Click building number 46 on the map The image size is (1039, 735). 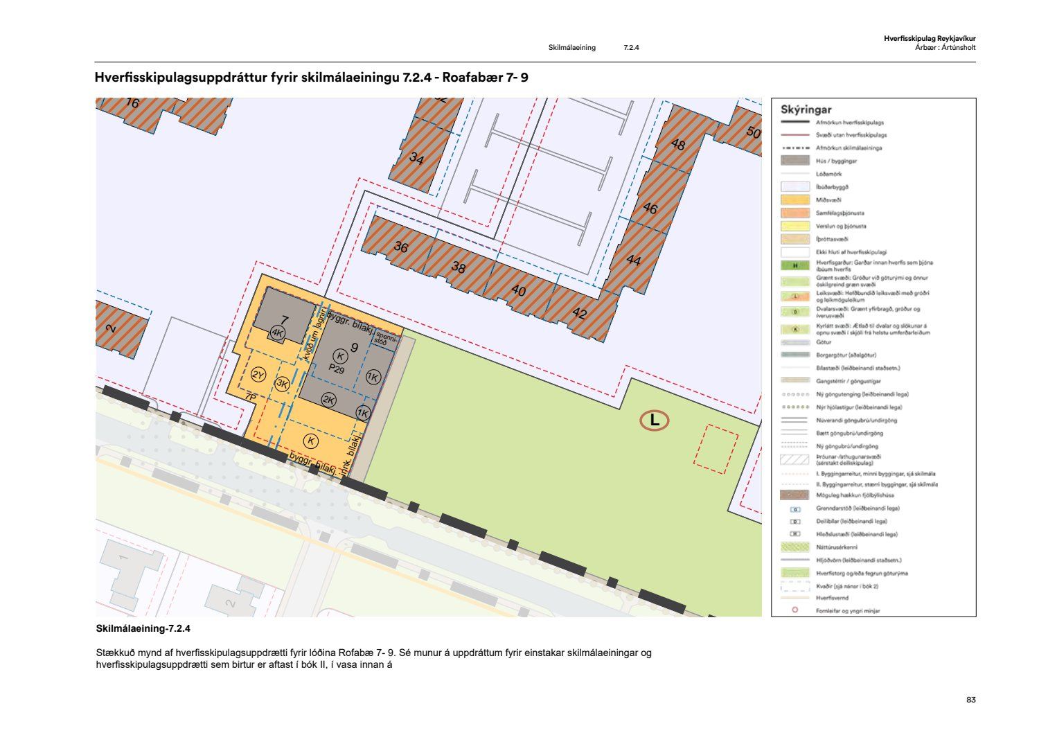pyautogui.click(x=650, y=208)
